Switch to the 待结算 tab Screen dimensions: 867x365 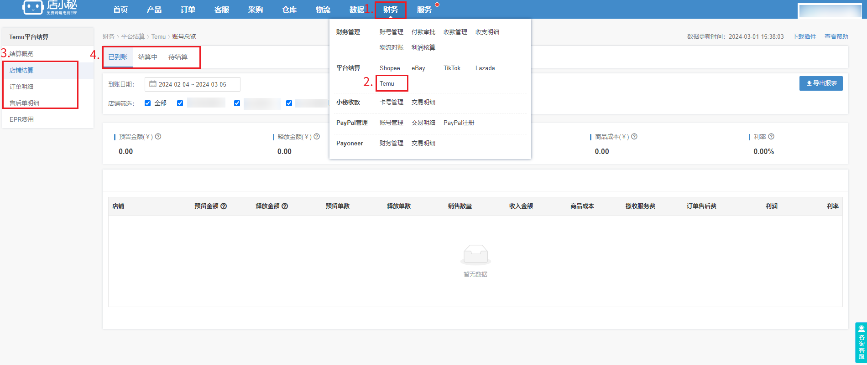[178, 57]
